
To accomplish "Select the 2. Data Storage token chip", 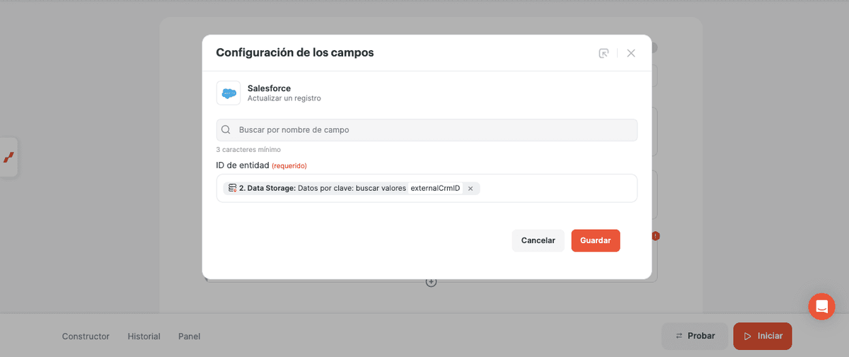I will tap(352, 189).
